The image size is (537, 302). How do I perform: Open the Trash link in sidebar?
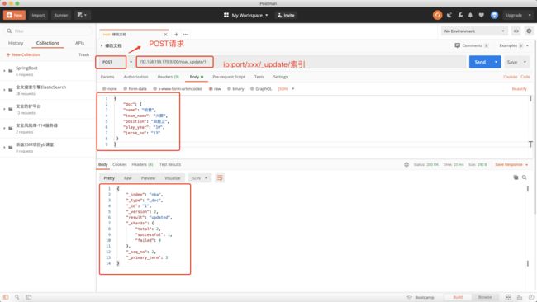point(84,54)
